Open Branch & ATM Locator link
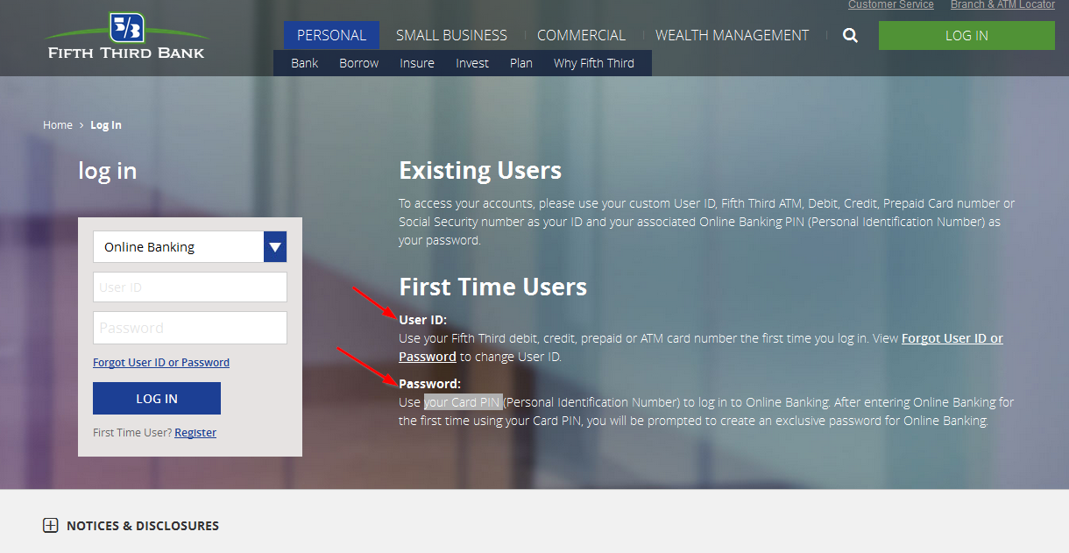Image resolution: width=1069 pixels, height=553 pixels. pyautogui.click(x=1002, y=5)
